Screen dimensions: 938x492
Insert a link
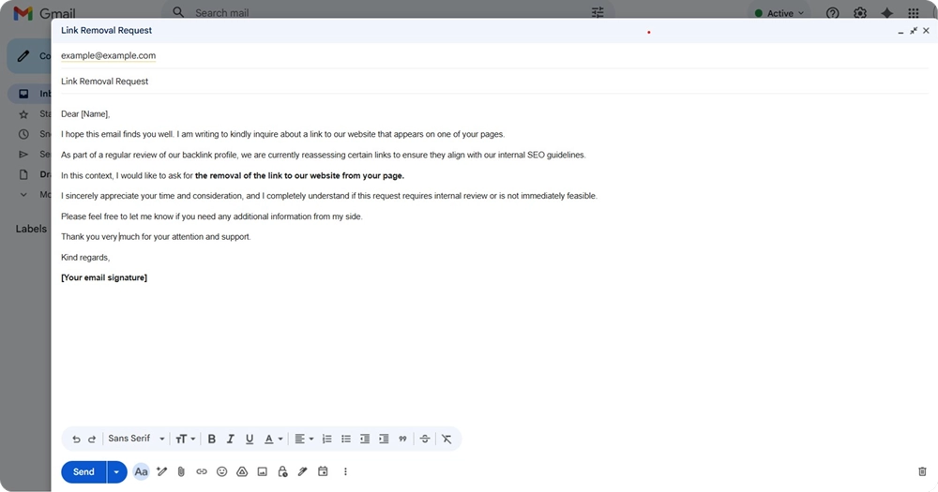pyautogui.click(x=202, y=471)
